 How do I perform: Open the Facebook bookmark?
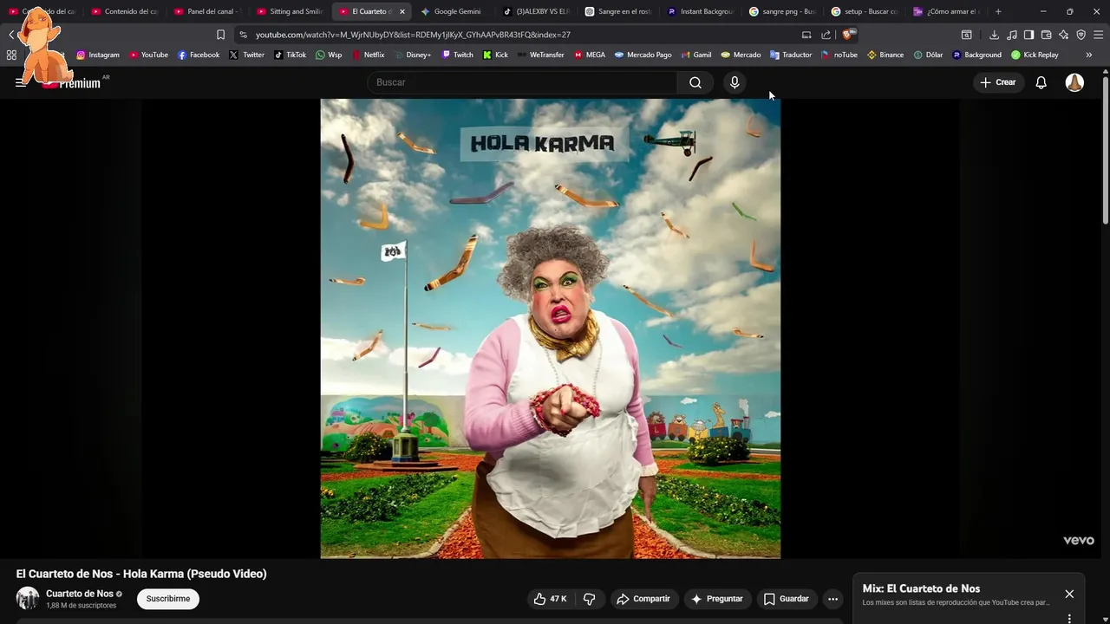tap(198, 55)
